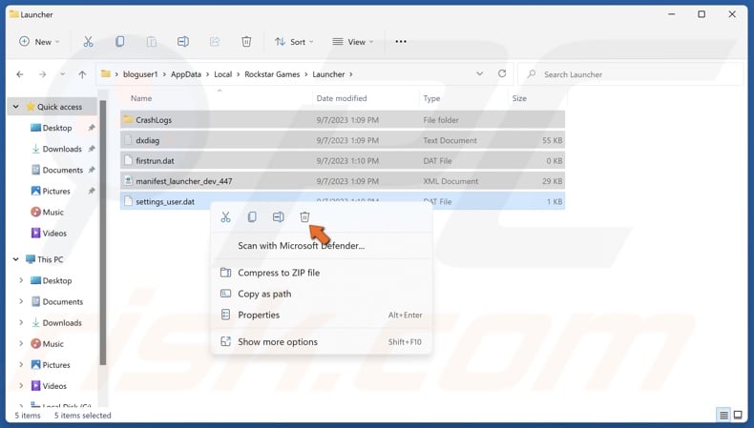Open recent locations dropdown arrow
The image size is (754, 428).
[x=62, y=74]
